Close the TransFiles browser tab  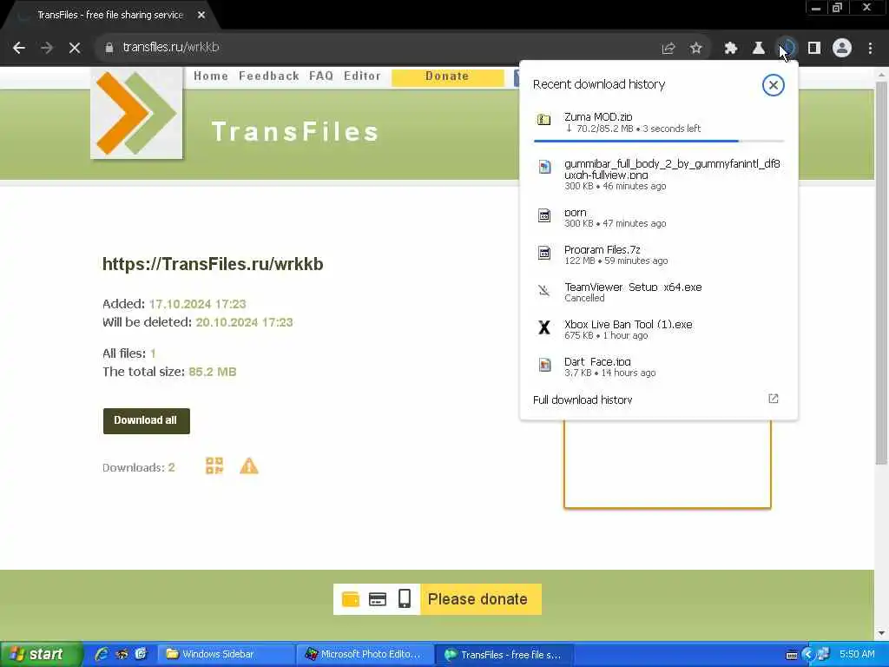[201, 16]
